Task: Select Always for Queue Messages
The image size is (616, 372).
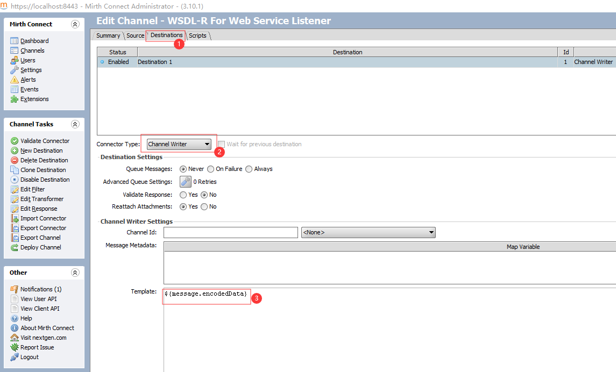Action: coord(249,169)
